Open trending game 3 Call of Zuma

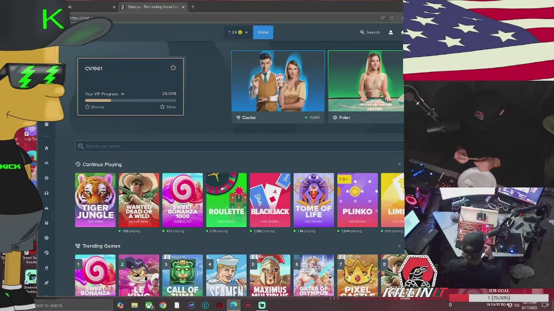(183, 276)
